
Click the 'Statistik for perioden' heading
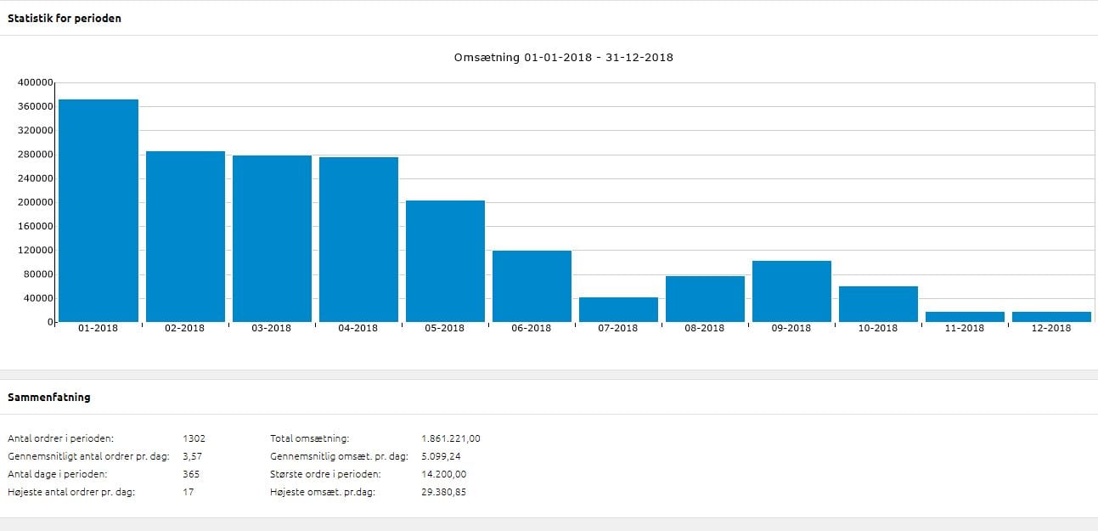[65, 18]
